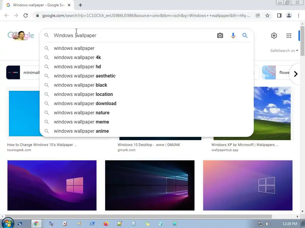
Task: Select the Windows wallpaper browser tab
Action: (x=38, y=5)
